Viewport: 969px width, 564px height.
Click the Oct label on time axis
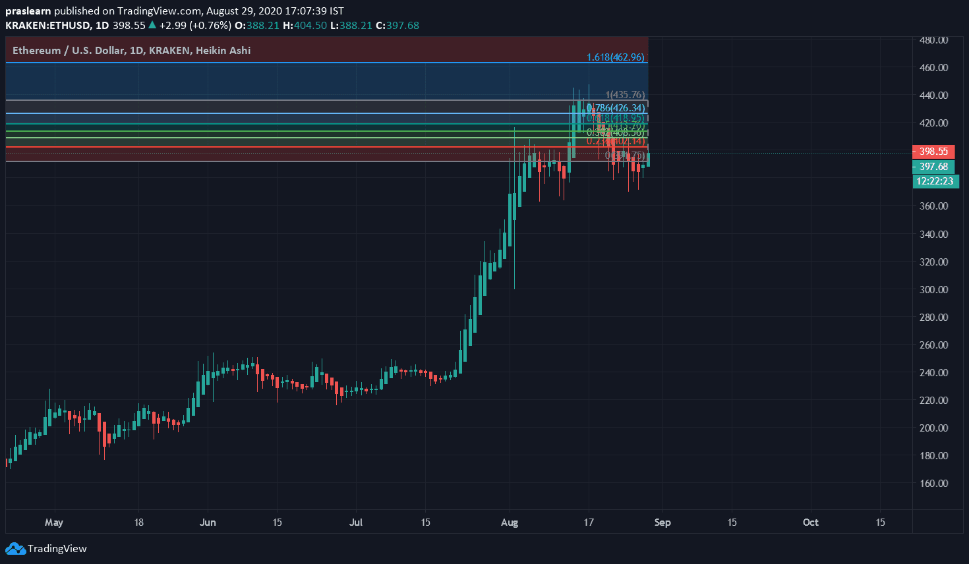point(810,522)
